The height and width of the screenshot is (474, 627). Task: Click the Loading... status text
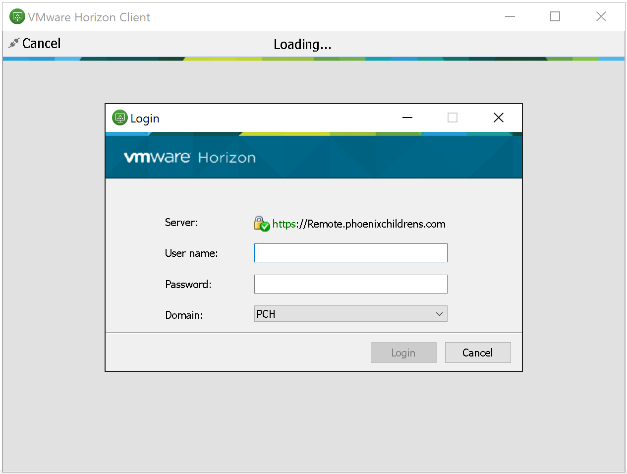(302, 45)
